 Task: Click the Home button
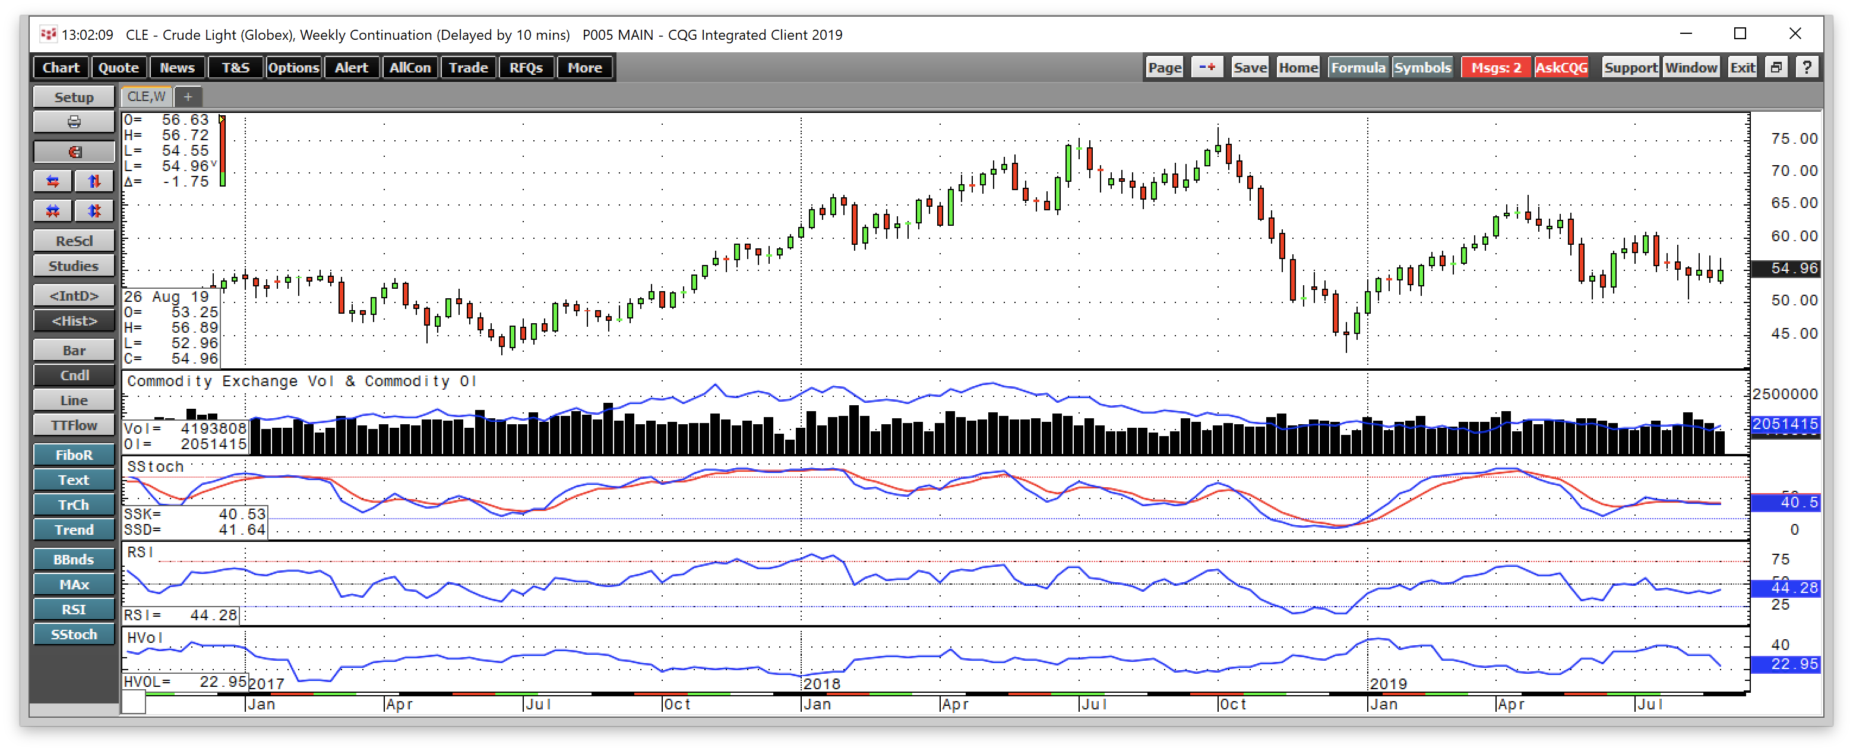pyautogui.click(x=1298, y=68)
